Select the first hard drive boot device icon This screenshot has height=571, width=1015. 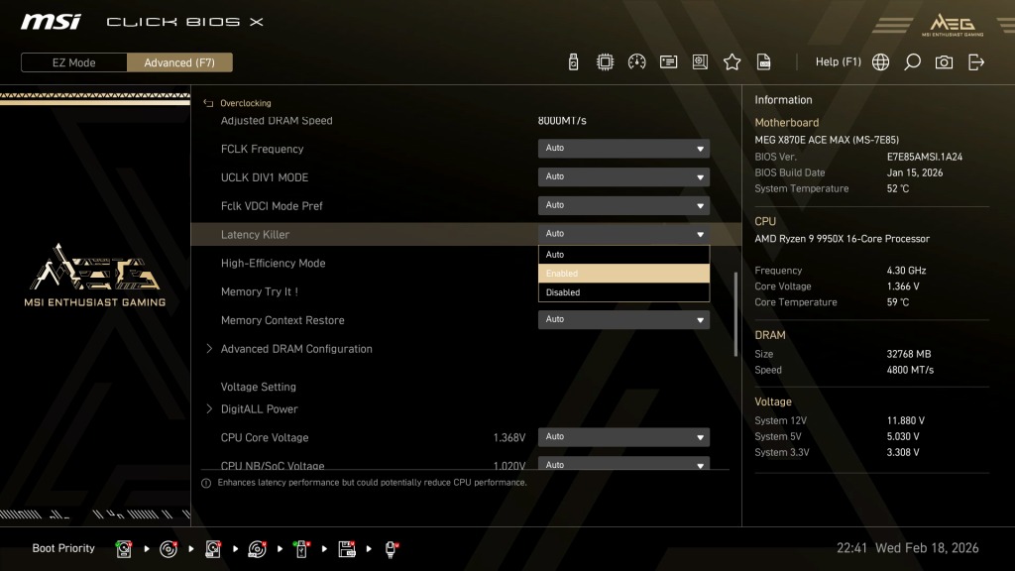124,549
